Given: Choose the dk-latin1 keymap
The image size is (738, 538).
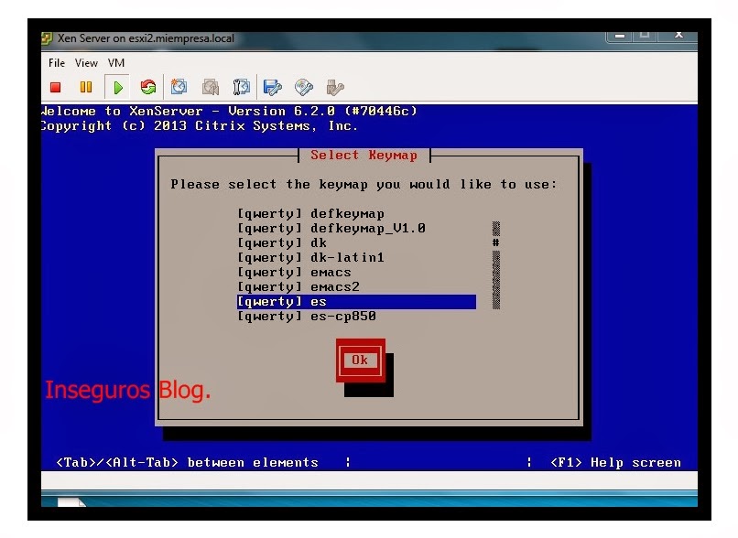Looking at the screenshot, I should pyautogui.click(x=310, y=258).
